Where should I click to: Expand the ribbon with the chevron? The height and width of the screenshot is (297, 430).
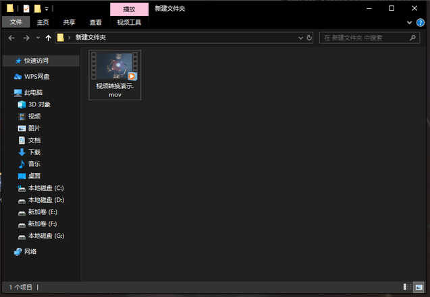410,22
